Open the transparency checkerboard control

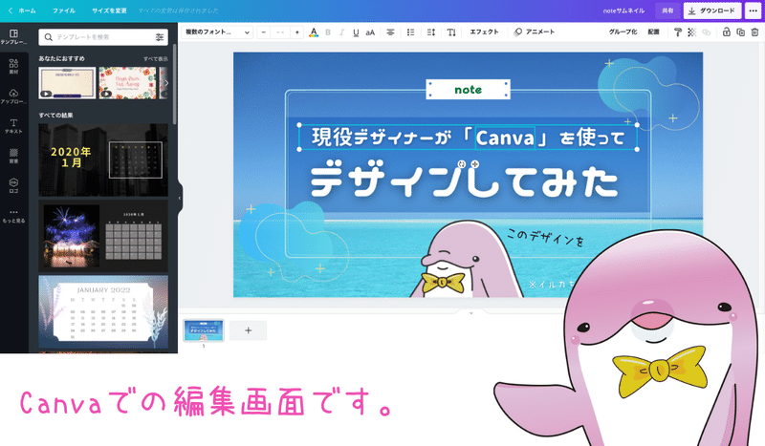point(691,32)
